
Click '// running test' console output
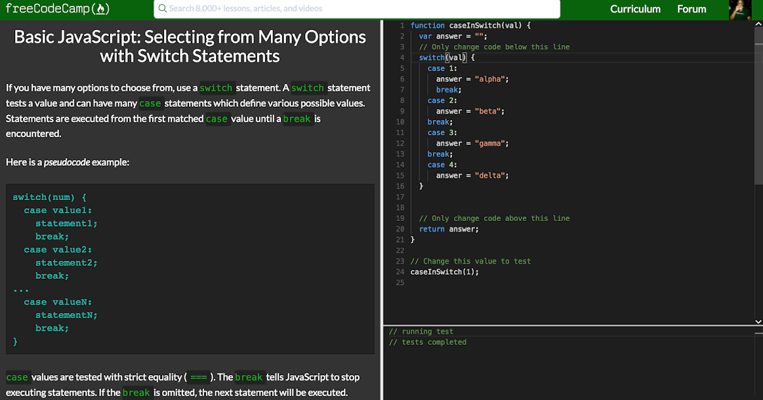[421, 331]
